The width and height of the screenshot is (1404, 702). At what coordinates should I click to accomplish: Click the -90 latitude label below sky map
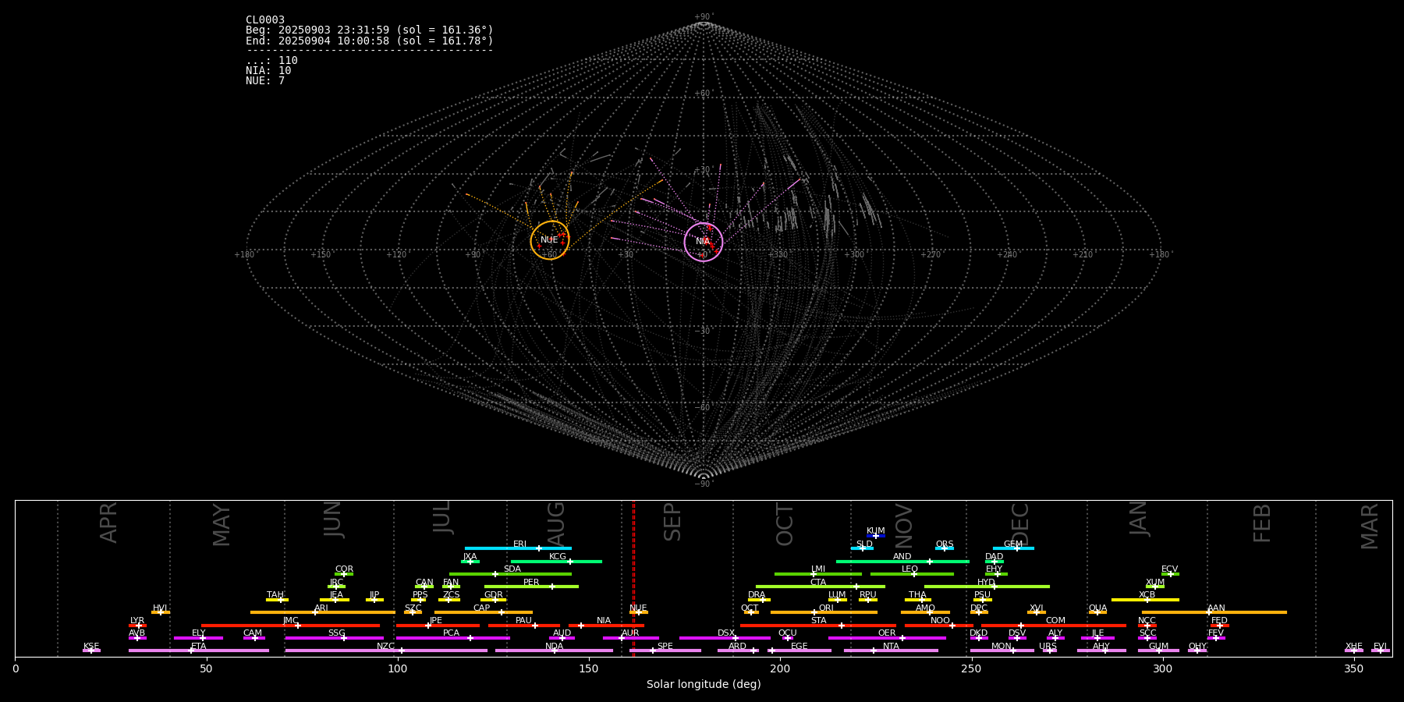coord(704,484)
